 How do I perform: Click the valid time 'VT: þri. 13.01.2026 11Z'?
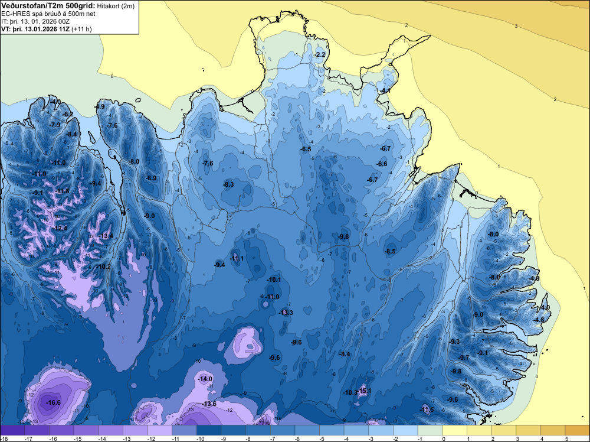[35, 29]
